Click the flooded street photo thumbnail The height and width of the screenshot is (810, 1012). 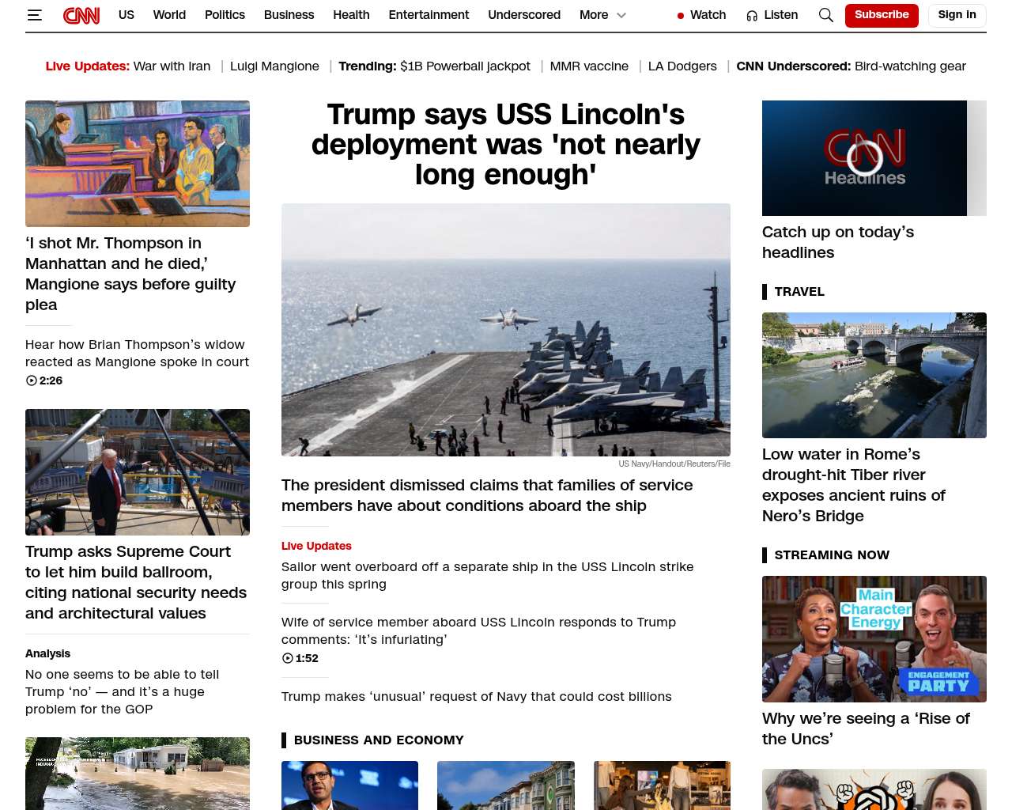coord(138,774)
